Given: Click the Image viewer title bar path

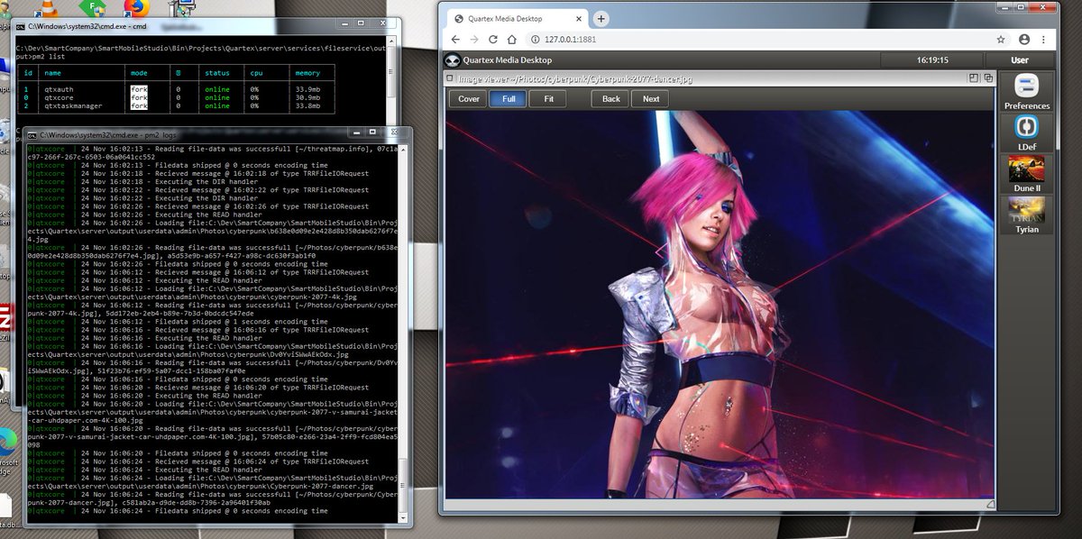Looking at the screenshot, I should click(x=576, y=78).
